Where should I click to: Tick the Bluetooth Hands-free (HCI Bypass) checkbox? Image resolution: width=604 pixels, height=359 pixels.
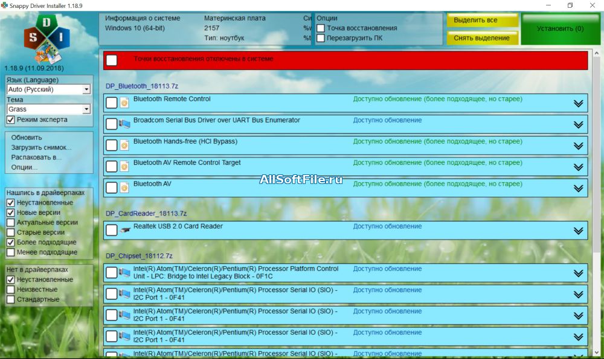point(112,145)
